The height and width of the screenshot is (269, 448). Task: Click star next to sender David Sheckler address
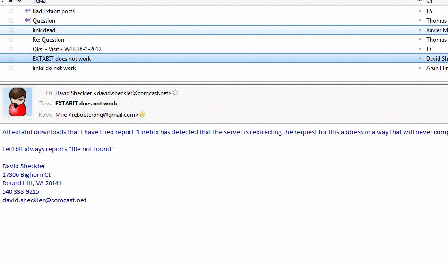[175, 93]
